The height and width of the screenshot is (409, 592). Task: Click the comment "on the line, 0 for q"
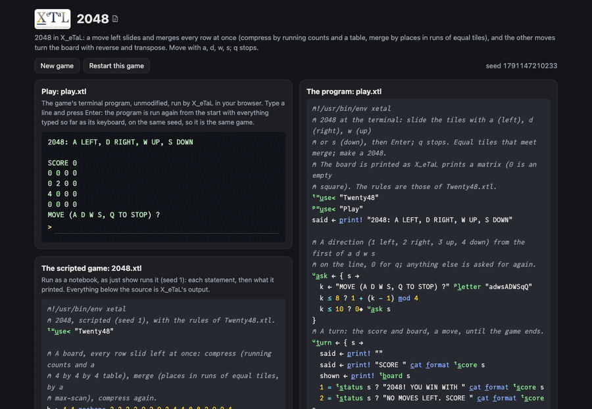tap(424, 265)
